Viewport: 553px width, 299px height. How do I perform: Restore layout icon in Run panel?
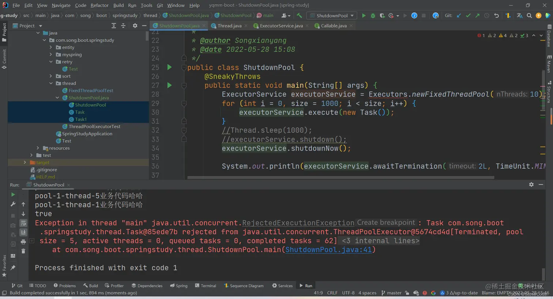pos(13,256)
